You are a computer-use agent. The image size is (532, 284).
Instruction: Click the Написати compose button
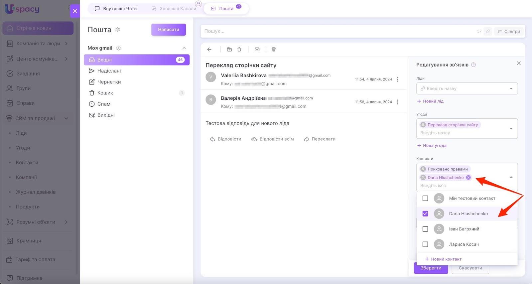(x=169, y=30)
